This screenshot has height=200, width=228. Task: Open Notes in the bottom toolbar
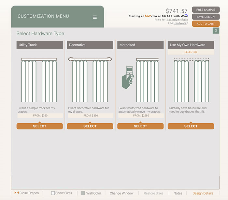(178, 193)
